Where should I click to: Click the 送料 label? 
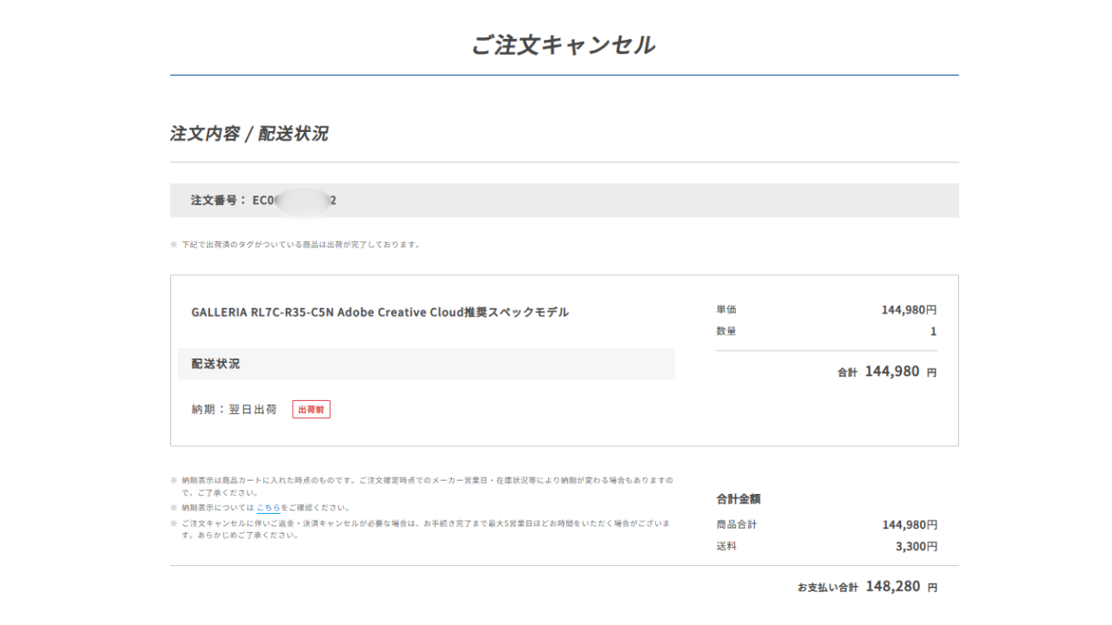coord(726,546)
